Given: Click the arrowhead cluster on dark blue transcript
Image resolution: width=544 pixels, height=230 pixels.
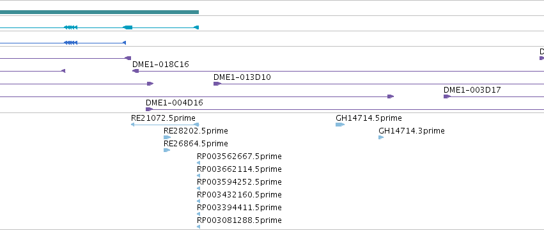Looking at the screenshot, I should (70, 43).
